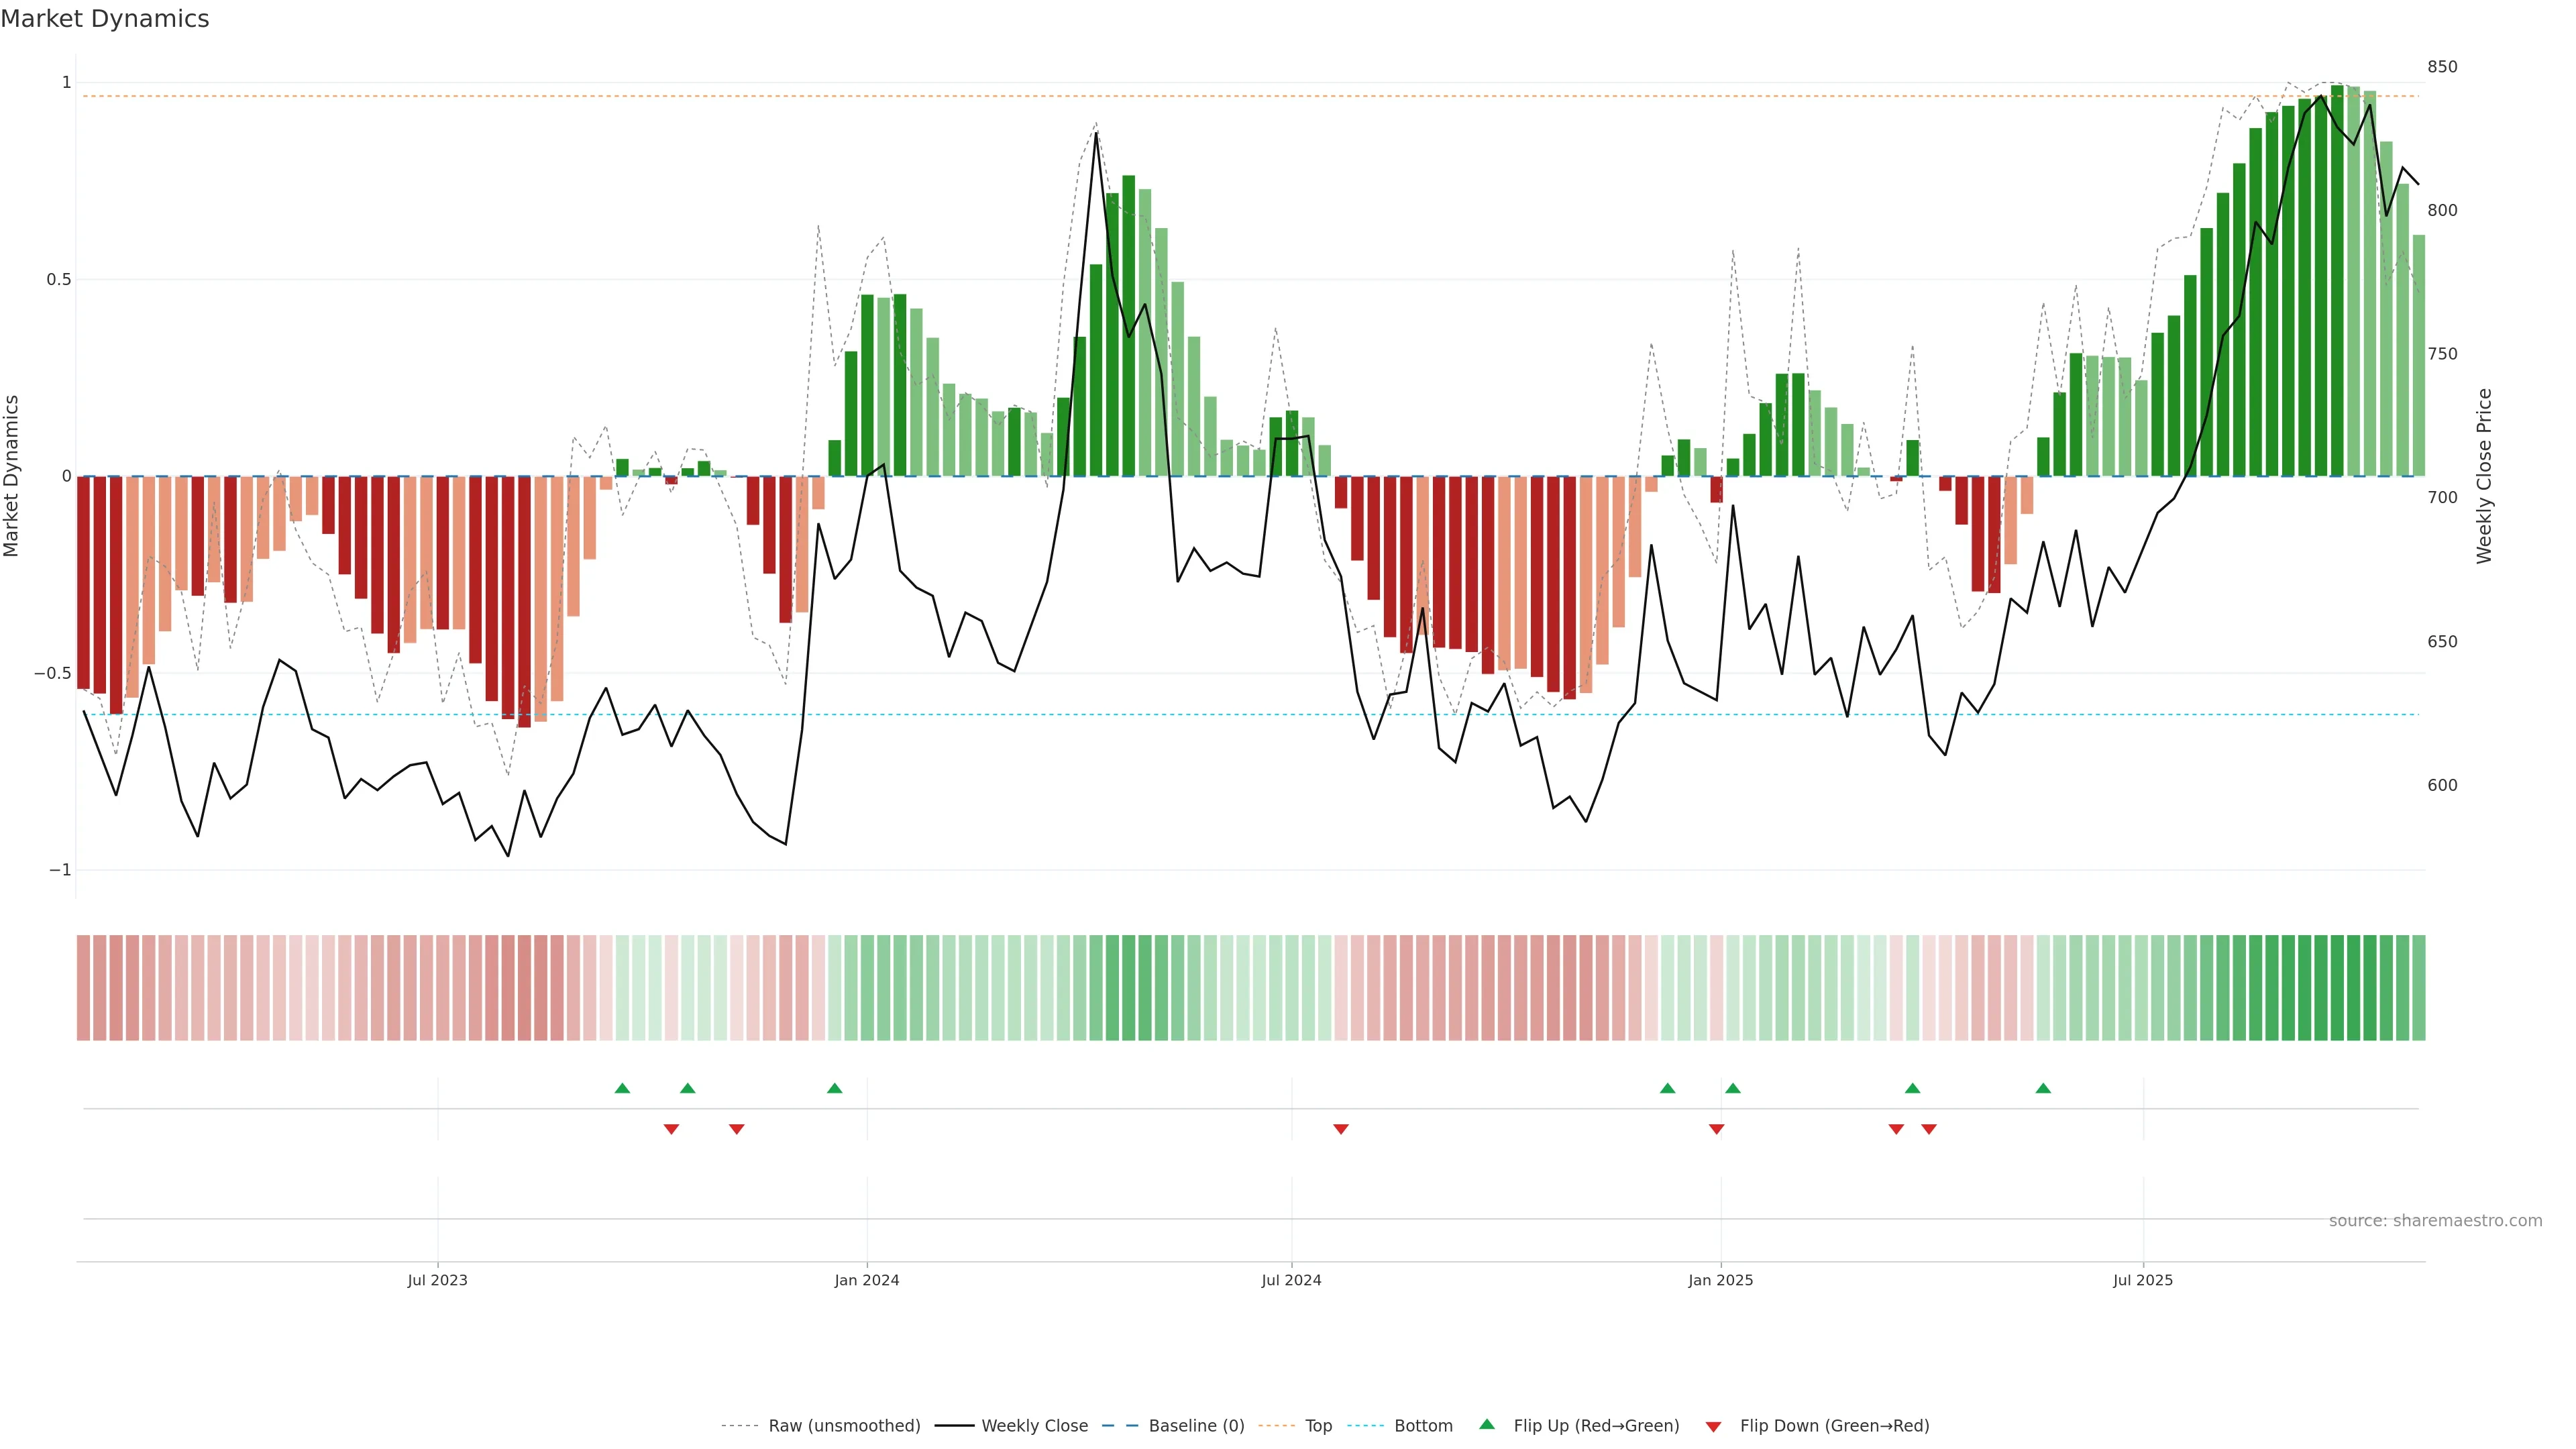Viewport: 2576px width, 1449px height.
Task: Click the rightmost red flip-down triangle marker
Action: [x=1929, y=1129]
